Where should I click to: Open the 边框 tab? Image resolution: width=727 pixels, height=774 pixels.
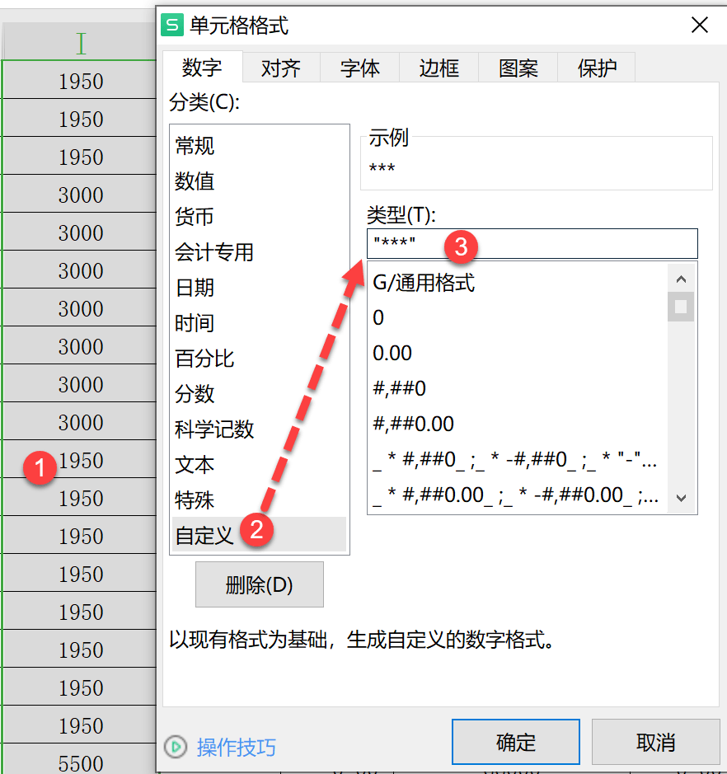pyautogui.click(x=439, y=68)
